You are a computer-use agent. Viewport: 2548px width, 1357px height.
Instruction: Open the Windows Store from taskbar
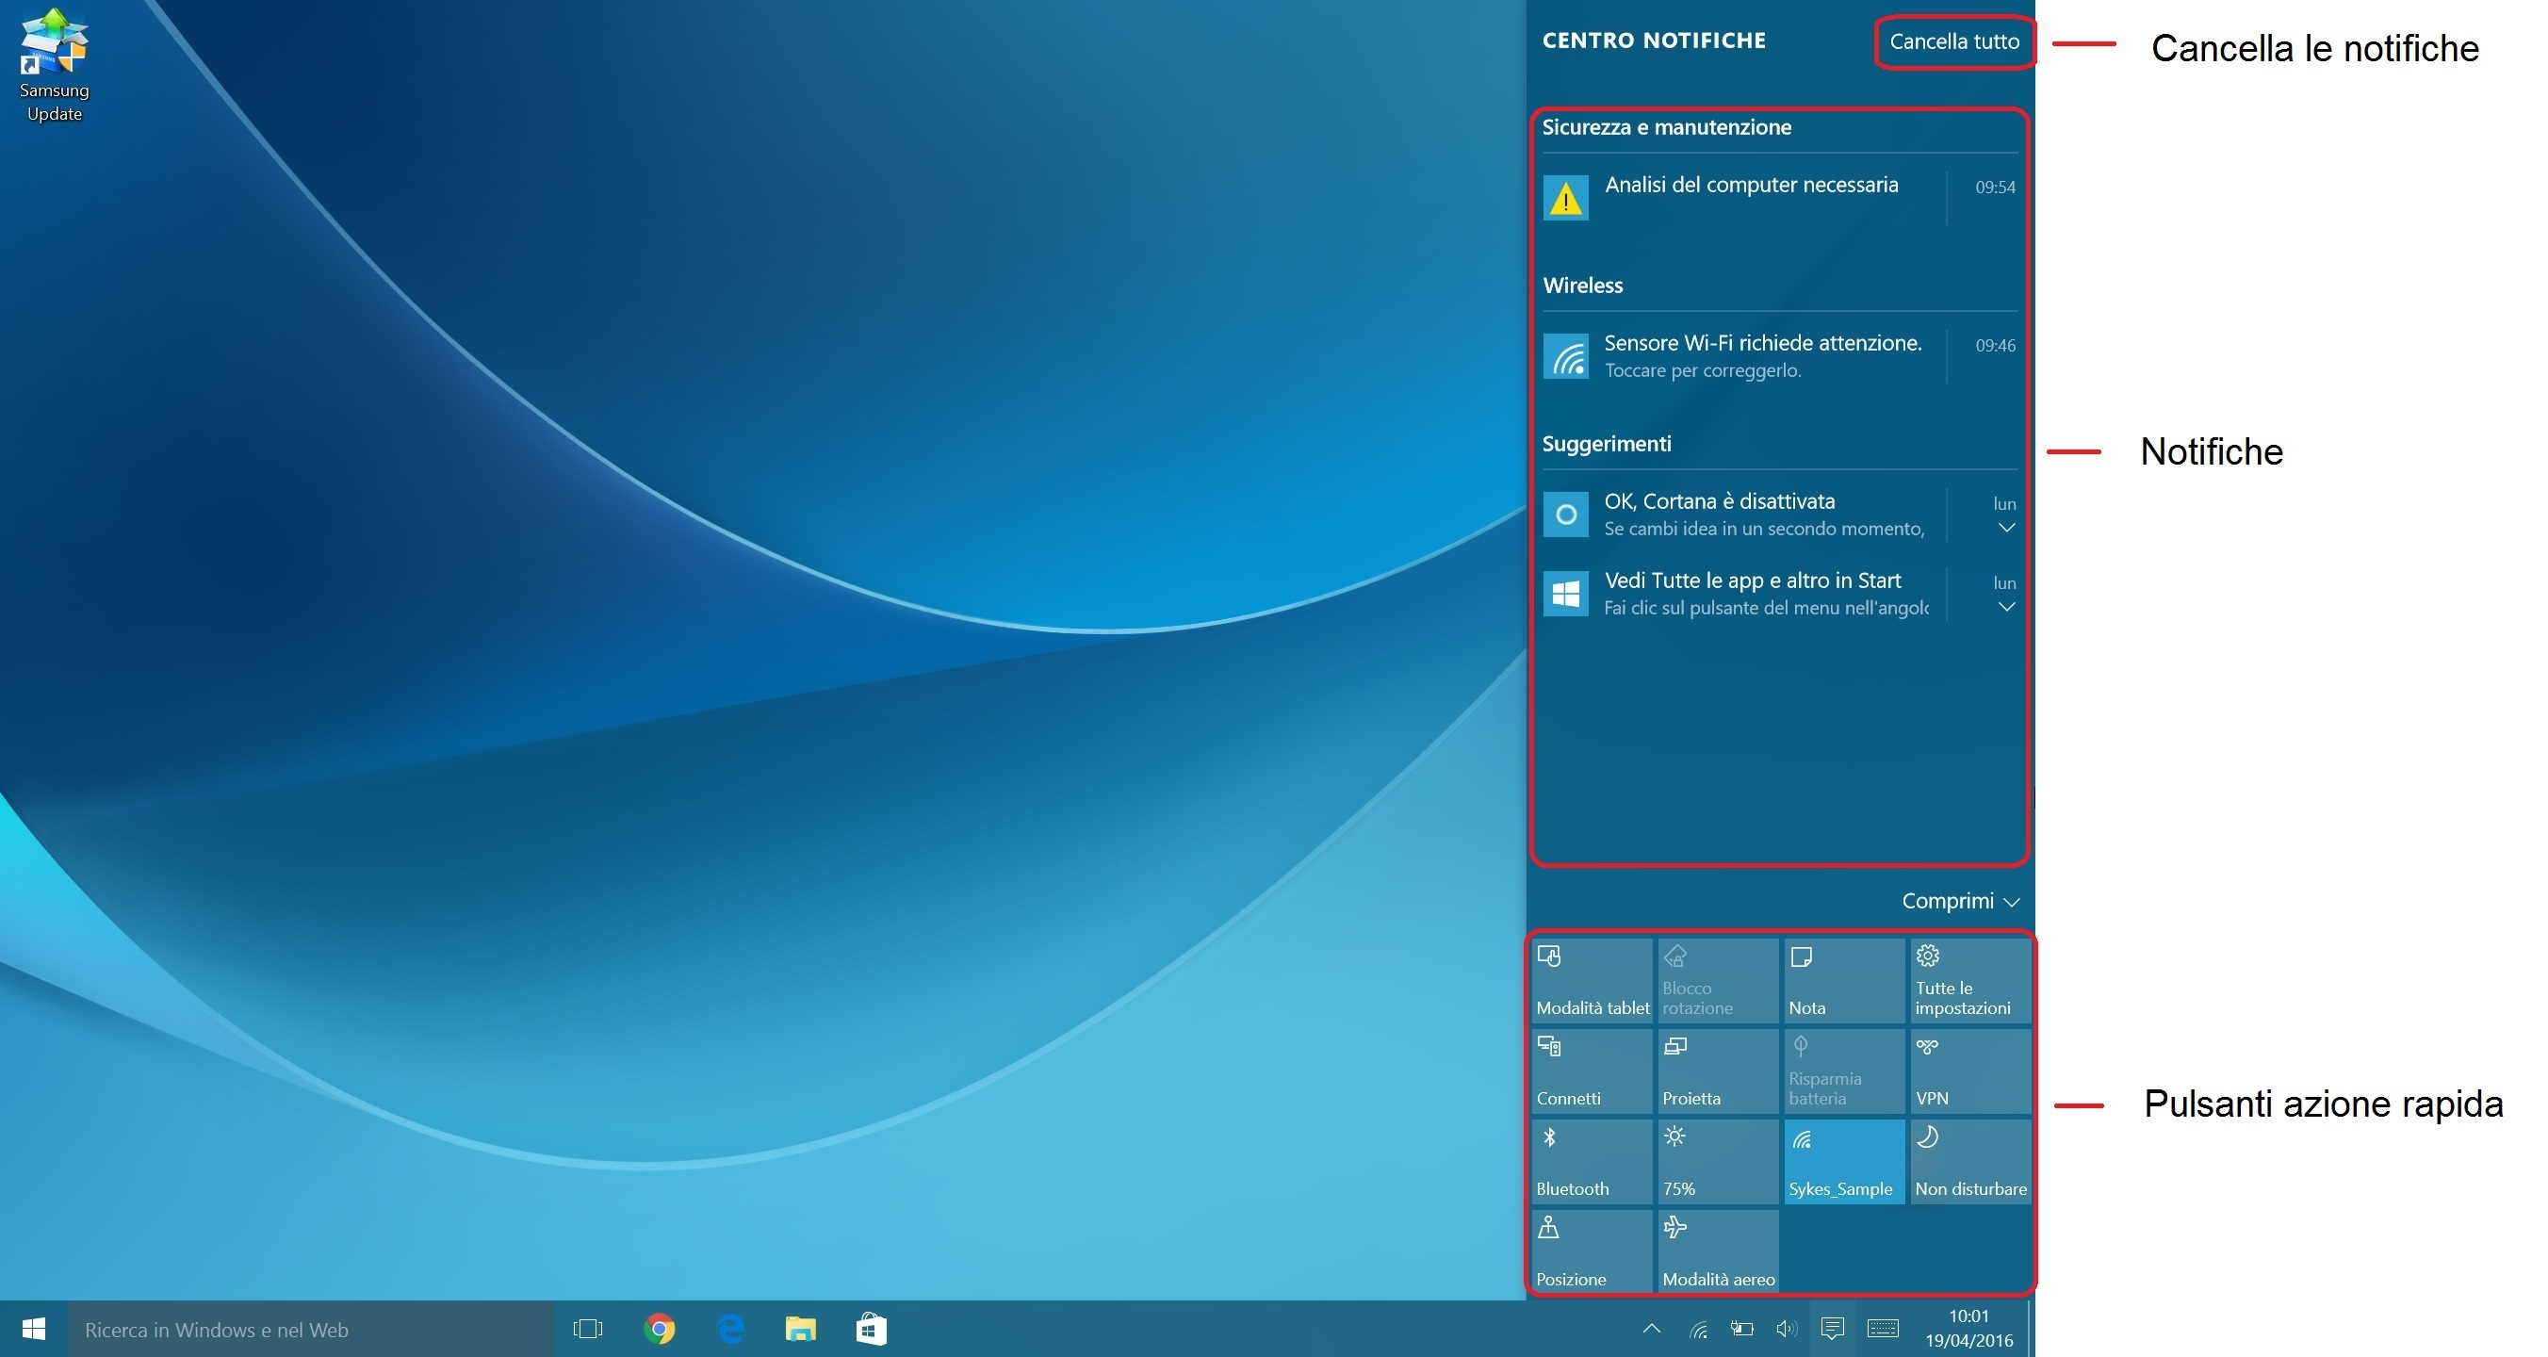click(x=872, y=1330)
